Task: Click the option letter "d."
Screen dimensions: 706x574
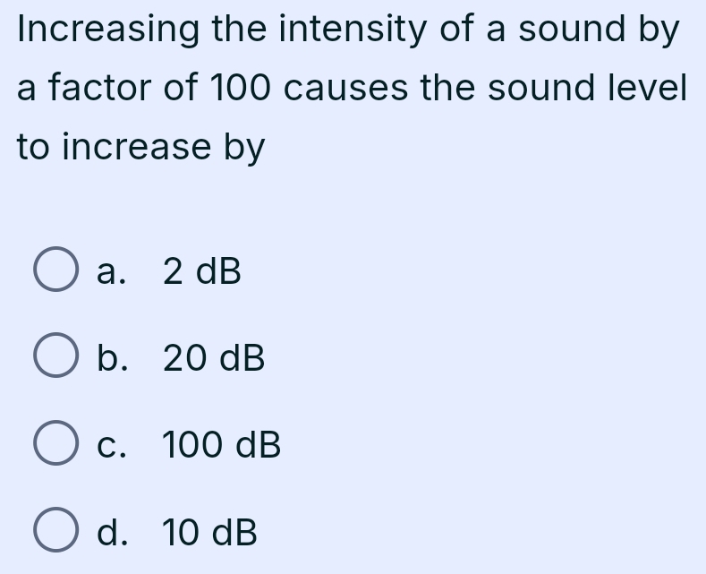Action: point(112,532)
